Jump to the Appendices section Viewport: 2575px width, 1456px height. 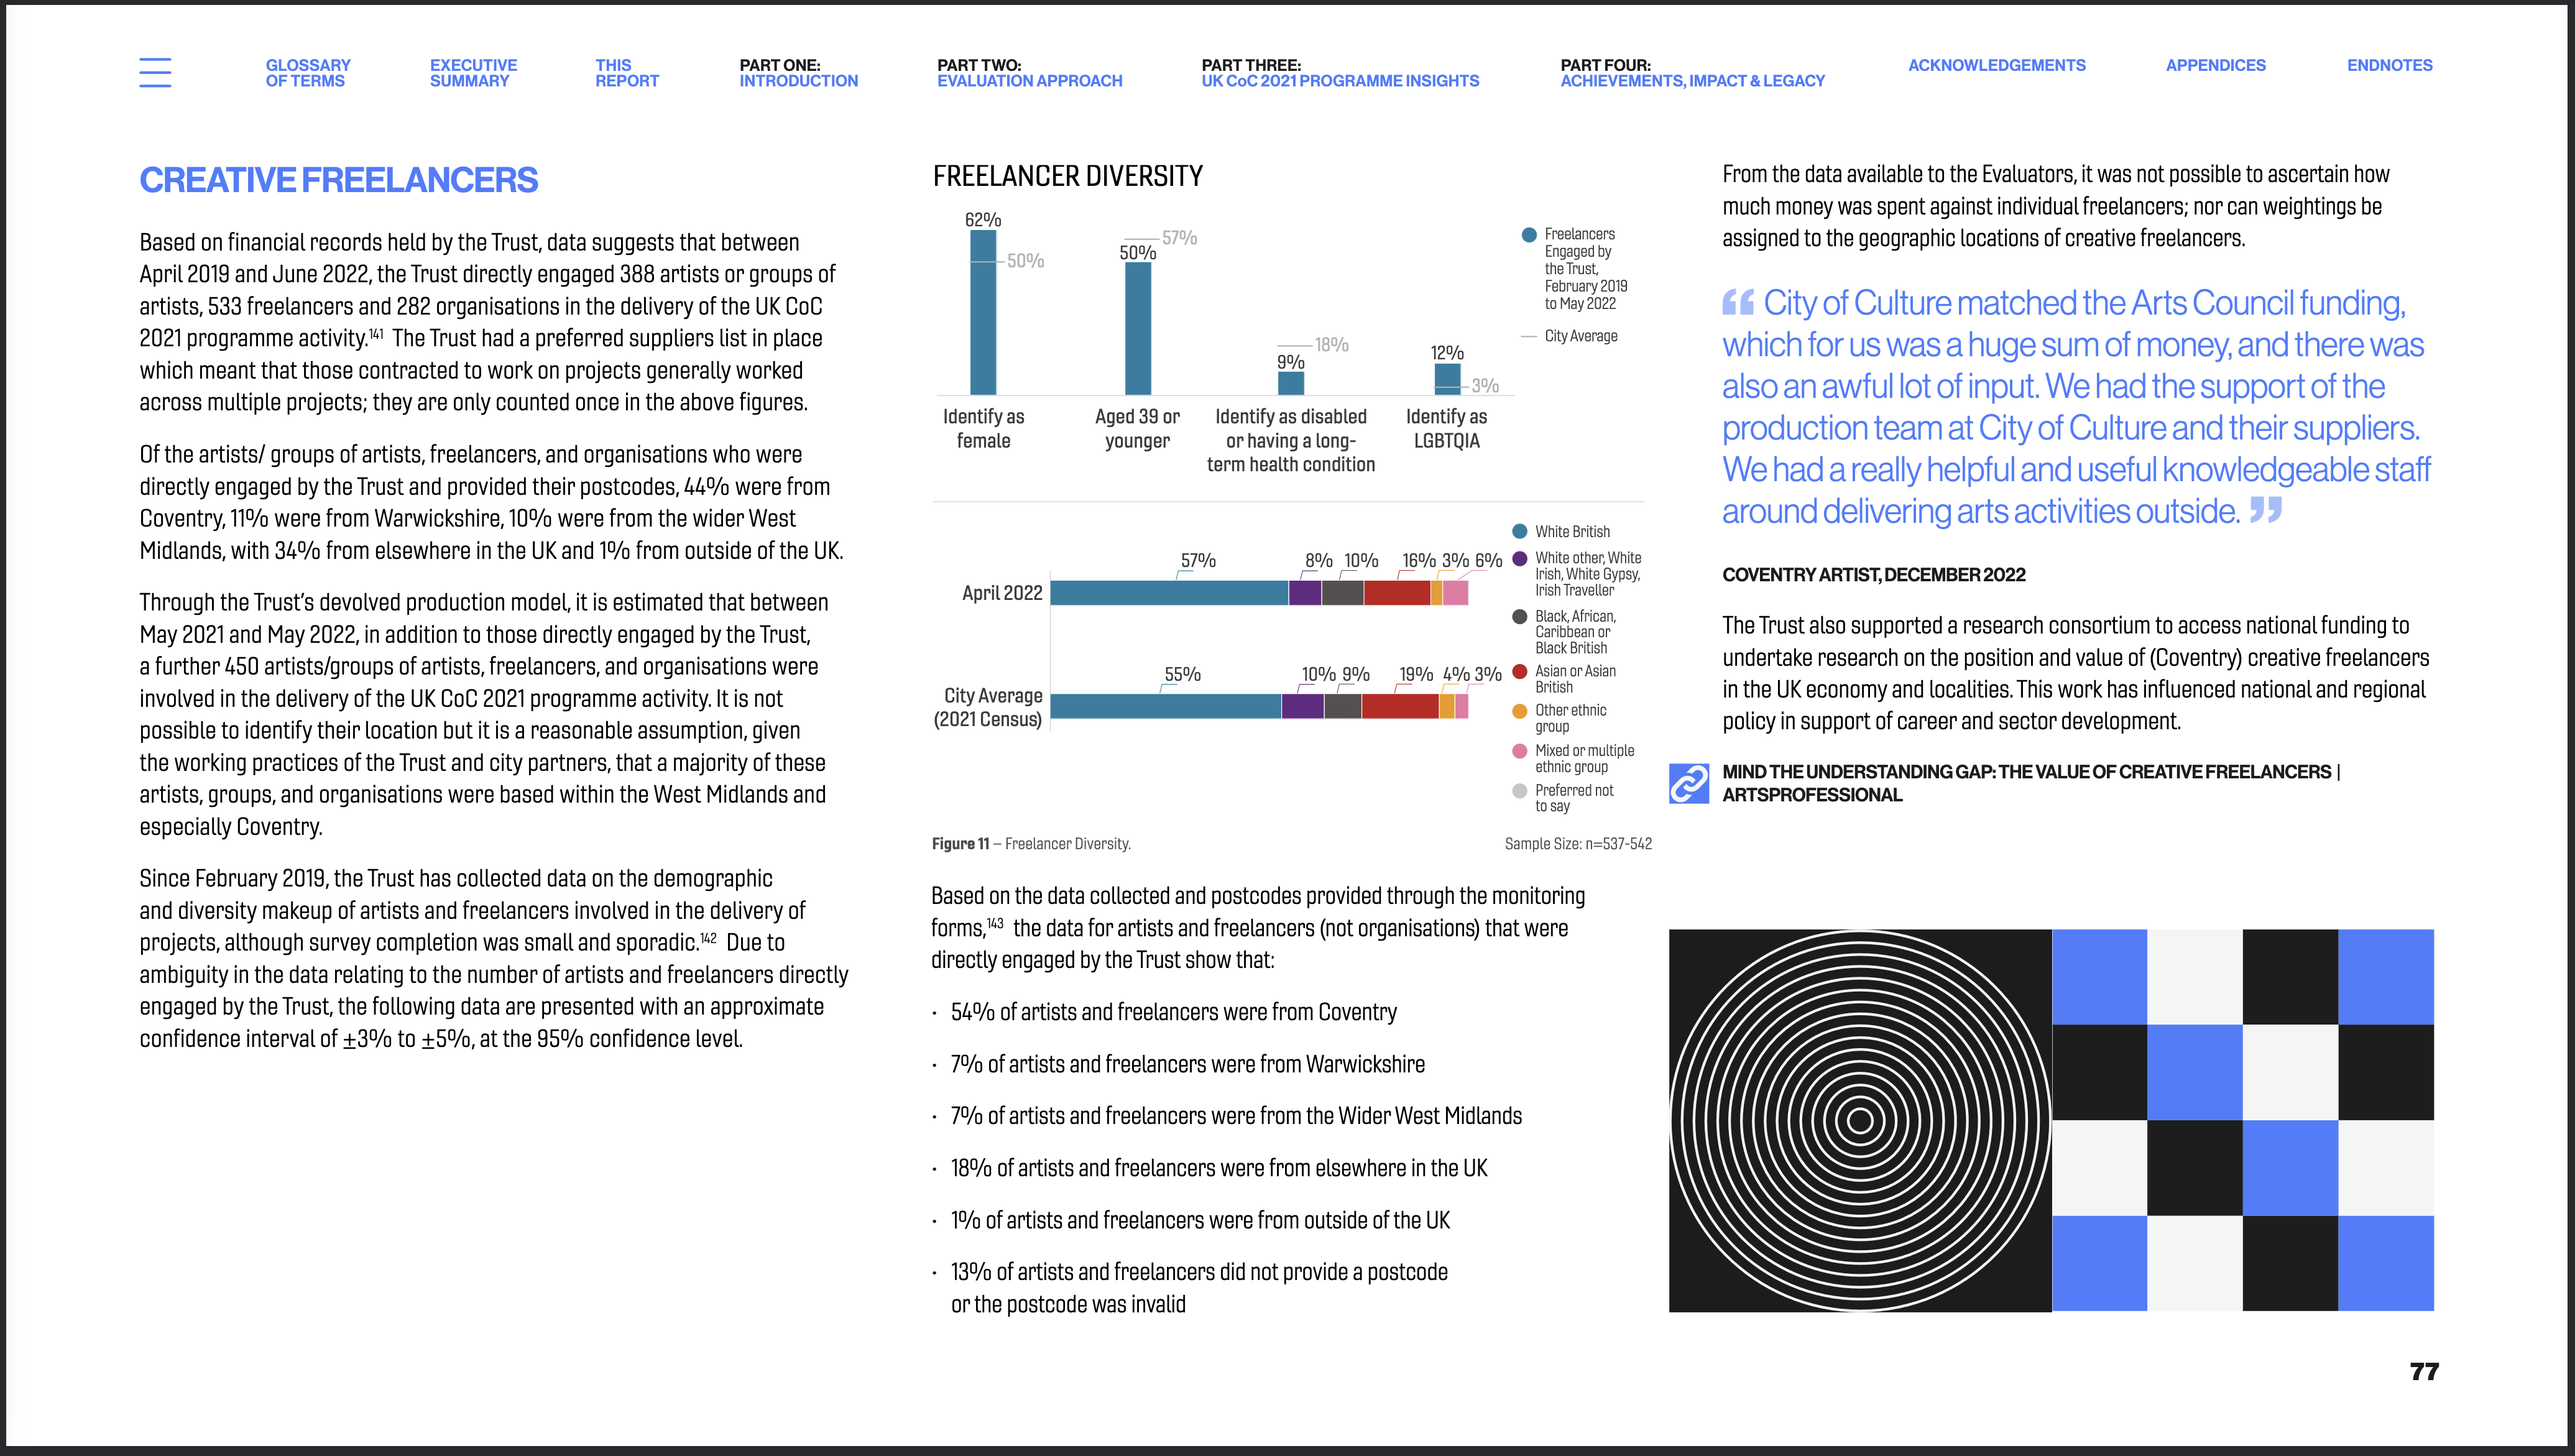pos(2215,65)
